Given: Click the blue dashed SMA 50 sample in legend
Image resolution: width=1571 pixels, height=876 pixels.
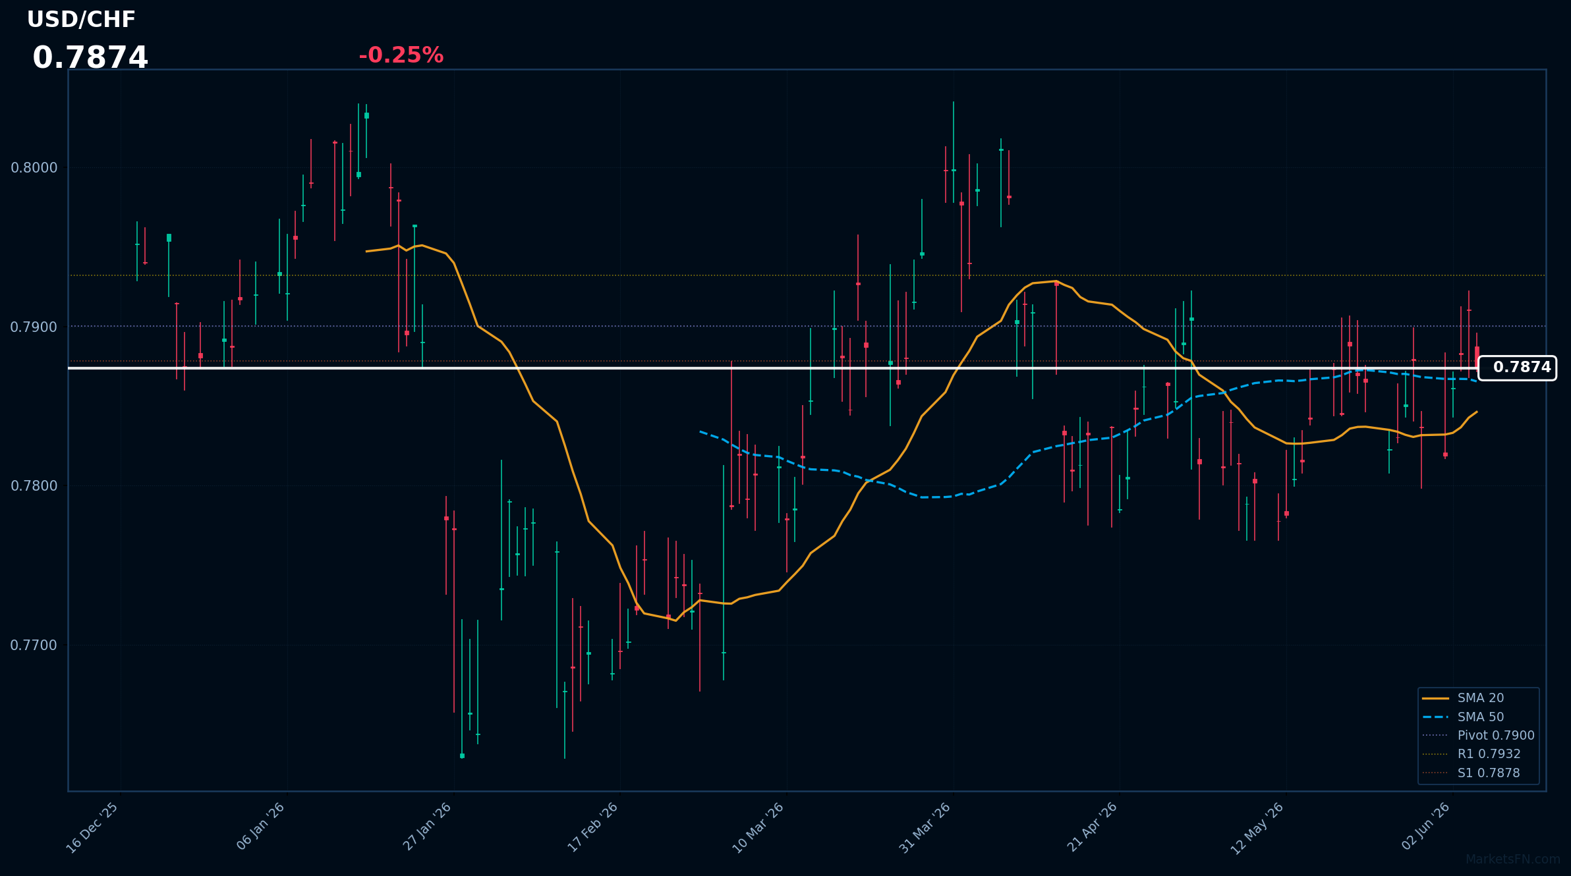Looking at the screenshot, I should [1435, 717].
